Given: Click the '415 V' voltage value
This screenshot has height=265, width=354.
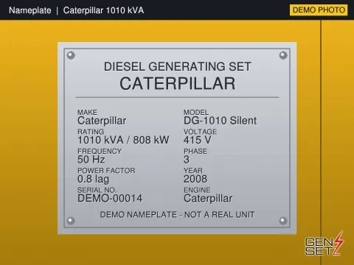Looking at the screenshot, I should (198, 140).
